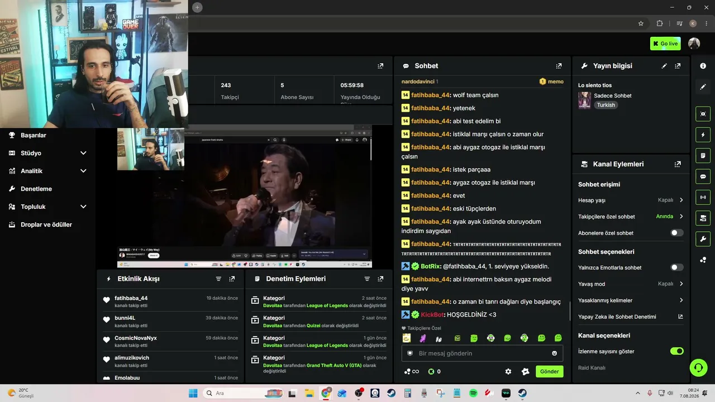Click the info icon in right sidebar
The width and height of the screenshot is (715, 402).
click(x=703, y=66)
